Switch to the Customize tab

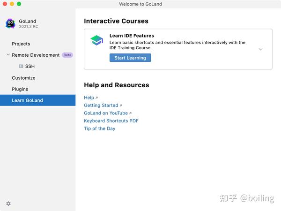coord(23,78)
